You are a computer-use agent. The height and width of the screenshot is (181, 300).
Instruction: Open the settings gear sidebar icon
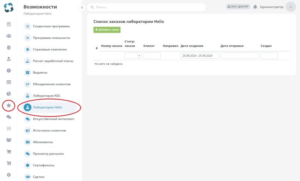click(x=9, y=175)
